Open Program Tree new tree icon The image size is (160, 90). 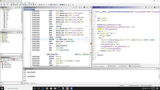tap(16, 7)
